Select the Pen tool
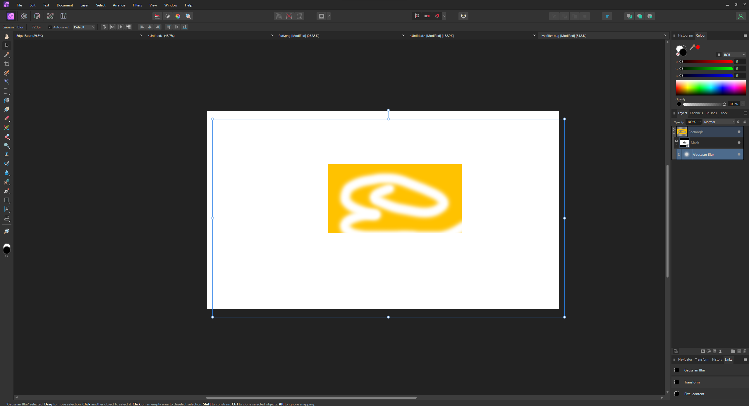749x406 pixels. point(7,191)
